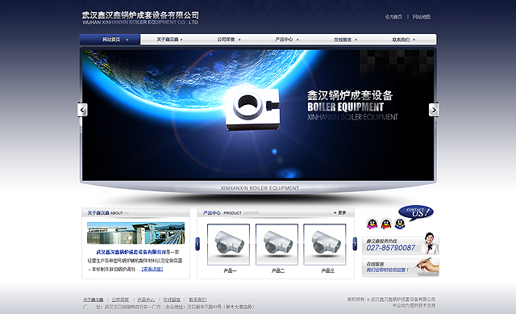Click 关于鑫汉鑫 ABOUT US section heading

pyautogui.click(x=108, y=213)
